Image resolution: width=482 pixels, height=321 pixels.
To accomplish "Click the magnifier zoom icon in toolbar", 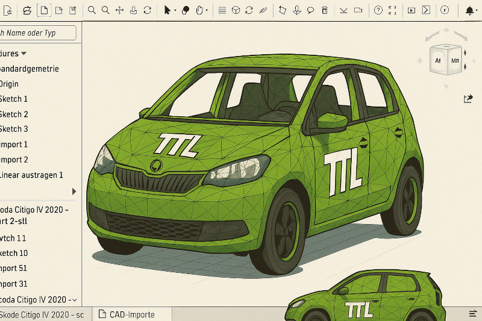I will point(92,10).
